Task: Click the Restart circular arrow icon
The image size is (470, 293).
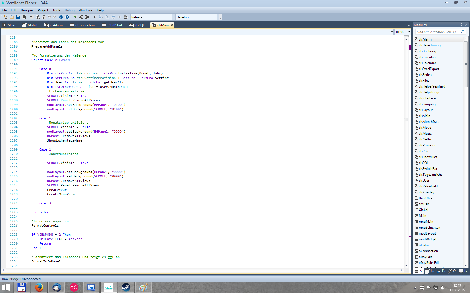Action: point(126,17)
